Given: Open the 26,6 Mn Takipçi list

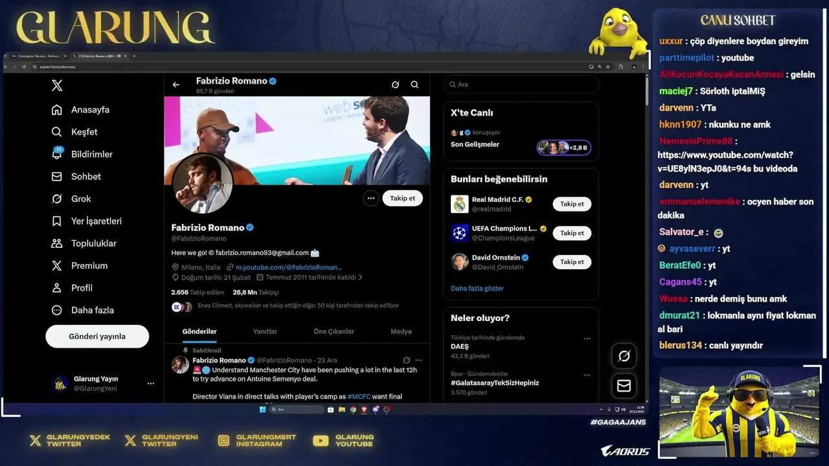Looking at the screenshot, I should pos(256,293).
